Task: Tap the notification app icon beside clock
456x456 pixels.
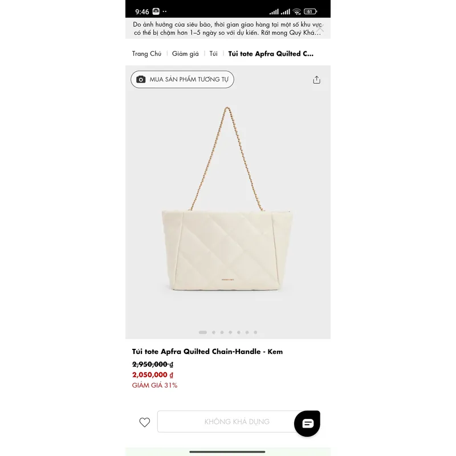Action: coord(156,11)
